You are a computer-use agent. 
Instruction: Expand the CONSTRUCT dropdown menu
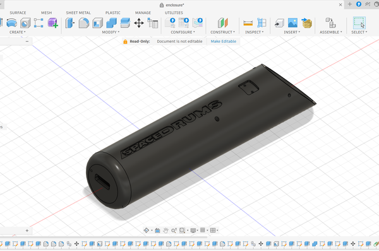coord(222,32)
